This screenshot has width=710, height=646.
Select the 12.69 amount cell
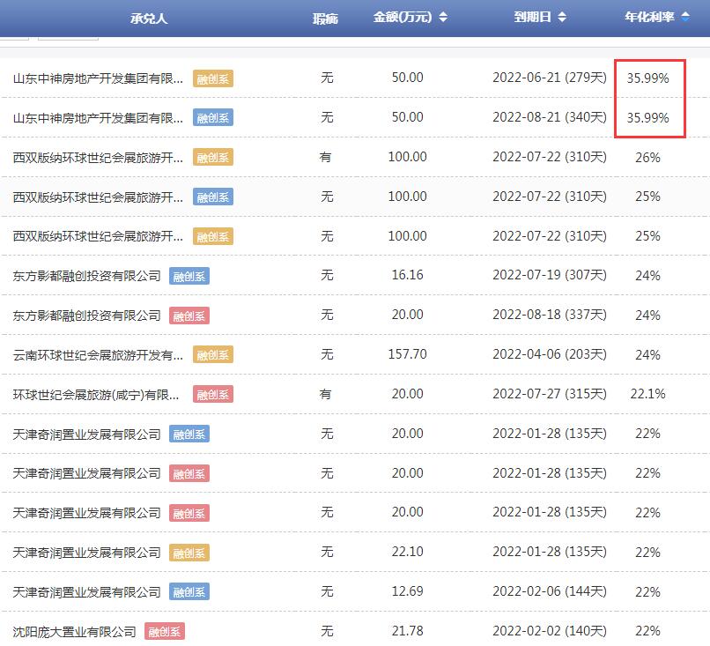408,590
